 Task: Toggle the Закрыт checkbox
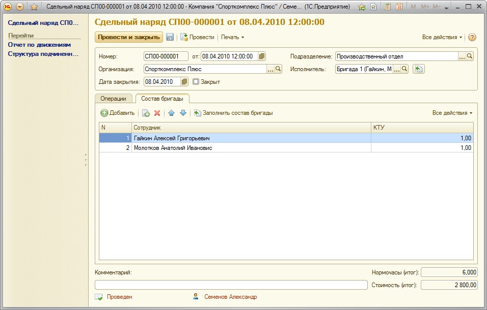tap(196, 81)
